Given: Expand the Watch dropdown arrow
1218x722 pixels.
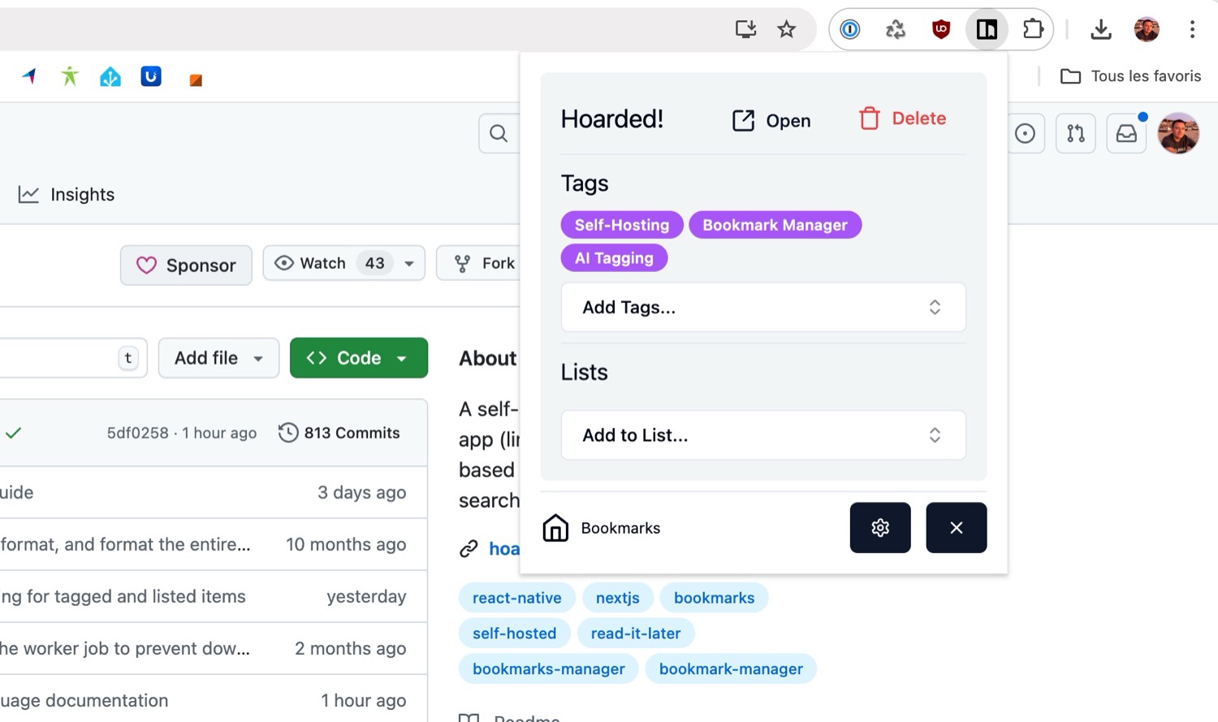Looking at the screenshot, I should pos(409,264).
